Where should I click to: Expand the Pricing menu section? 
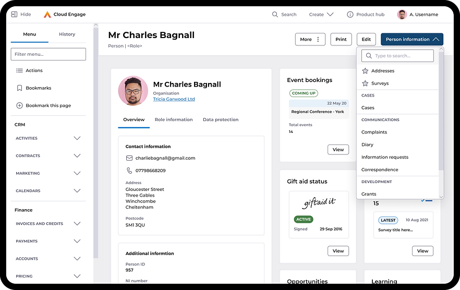[x=77, y=276]
